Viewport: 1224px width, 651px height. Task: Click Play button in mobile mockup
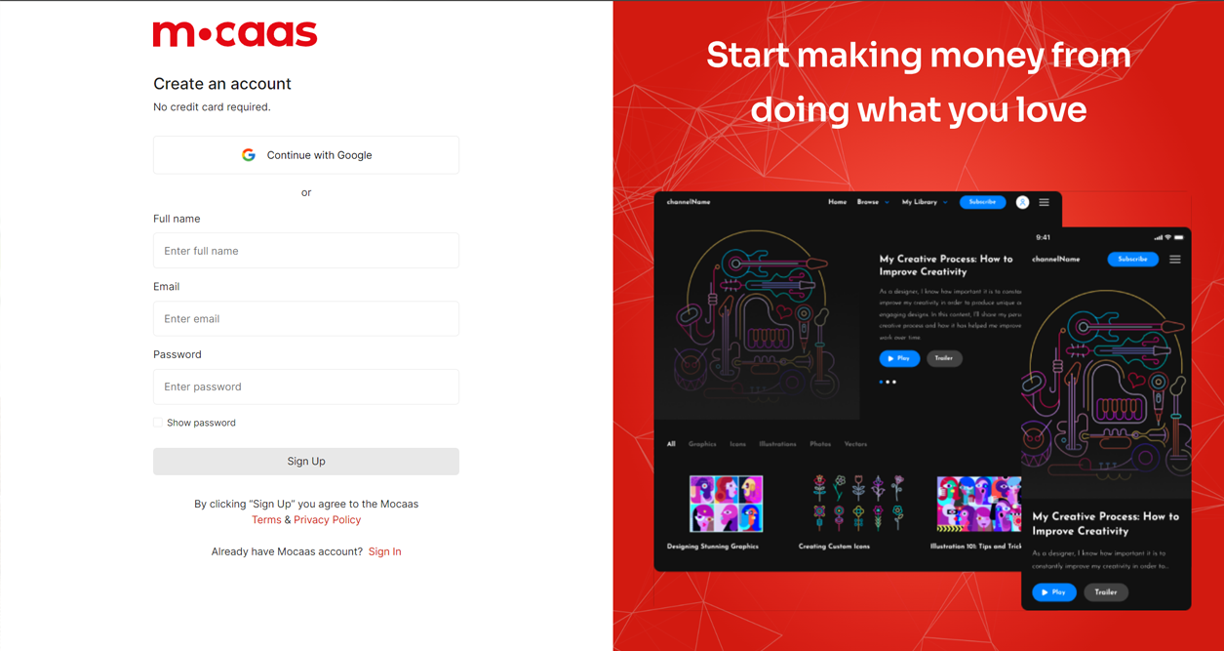tap(1054, 592)
